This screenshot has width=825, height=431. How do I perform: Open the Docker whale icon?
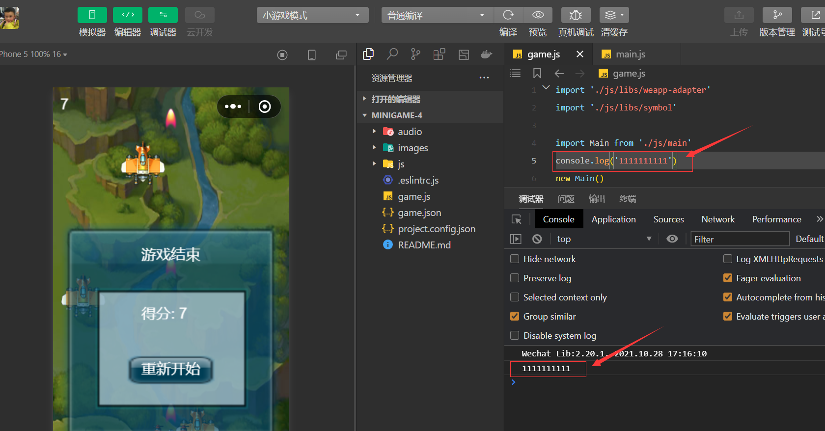tap(487, 54)
